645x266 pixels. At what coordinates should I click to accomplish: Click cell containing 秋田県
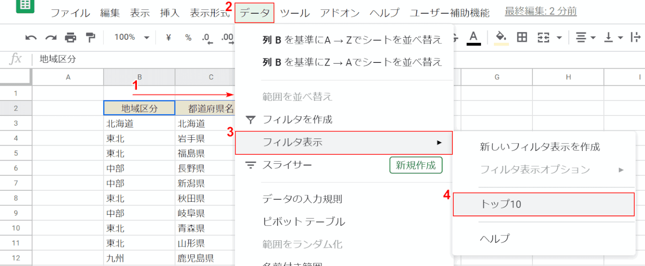point(205,198)
